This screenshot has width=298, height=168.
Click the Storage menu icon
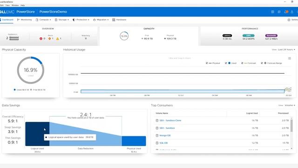click(56, 20)
